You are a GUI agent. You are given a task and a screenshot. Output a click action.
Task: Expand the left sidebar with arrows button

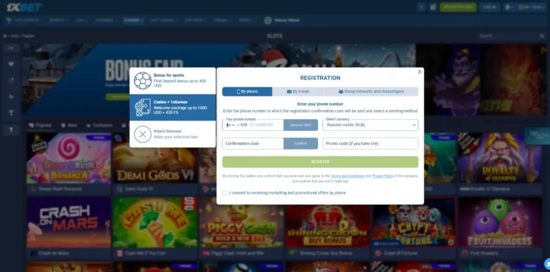click(x=11, y=49)
